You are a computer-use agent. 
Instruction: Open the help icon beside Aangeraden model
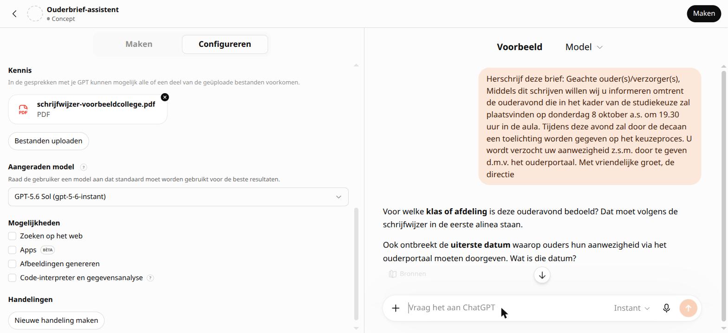coord(84,167)
